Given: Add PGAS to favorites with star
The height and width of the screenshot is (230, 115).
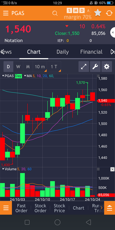Looking at the screenshot, I should 98,13.
